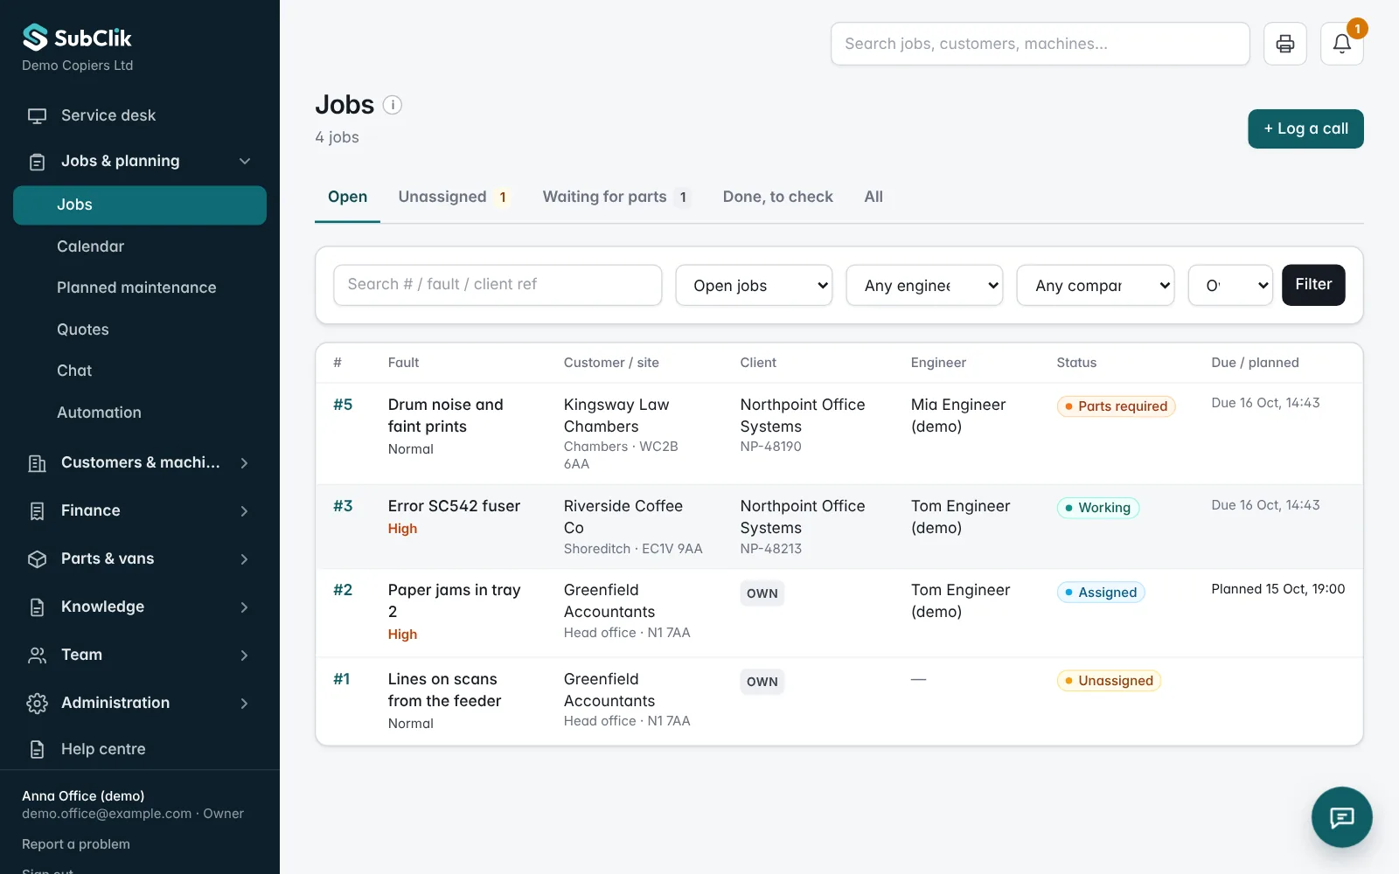Switch to the Unassigned tab

click(453, 197)
